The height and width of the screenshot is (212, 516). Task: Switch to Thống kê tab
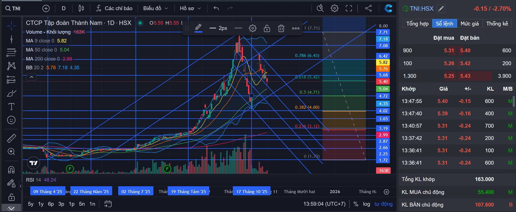pos(497,24)
